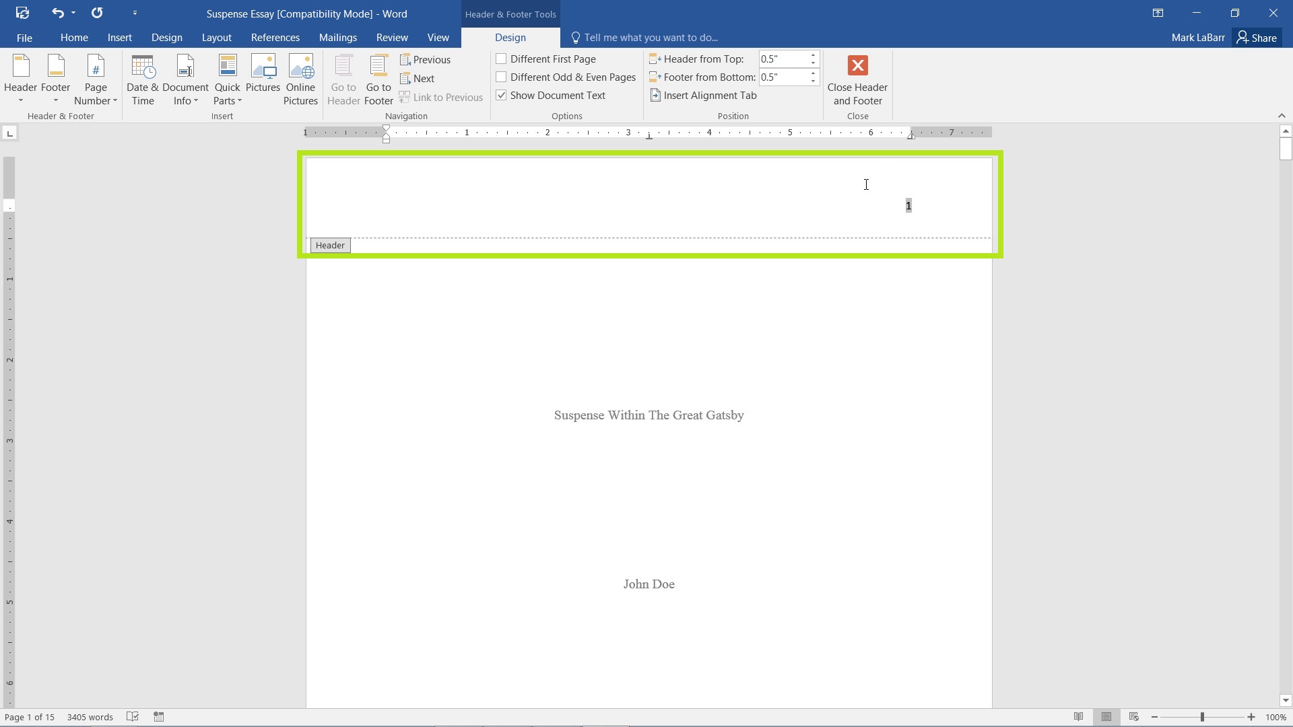The height and width of the screenshot is (727, 1293).
Task: Open the Insert Header gallery
Action: coord(20,77)
